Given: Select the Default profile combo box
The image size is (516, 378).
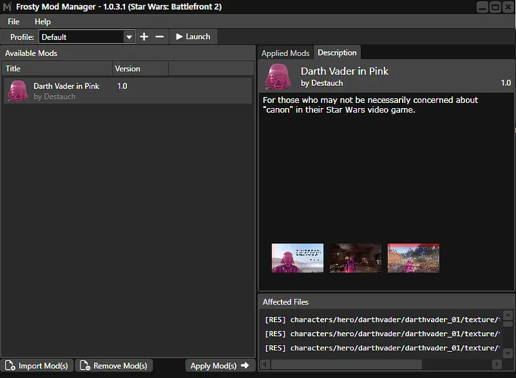Looking at the screenshot, I should pos(86,37).
